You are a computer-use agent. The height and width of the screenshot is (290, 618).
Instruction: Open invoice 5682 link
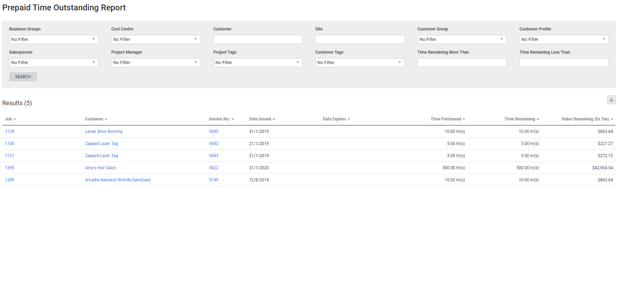pos(214,144)
